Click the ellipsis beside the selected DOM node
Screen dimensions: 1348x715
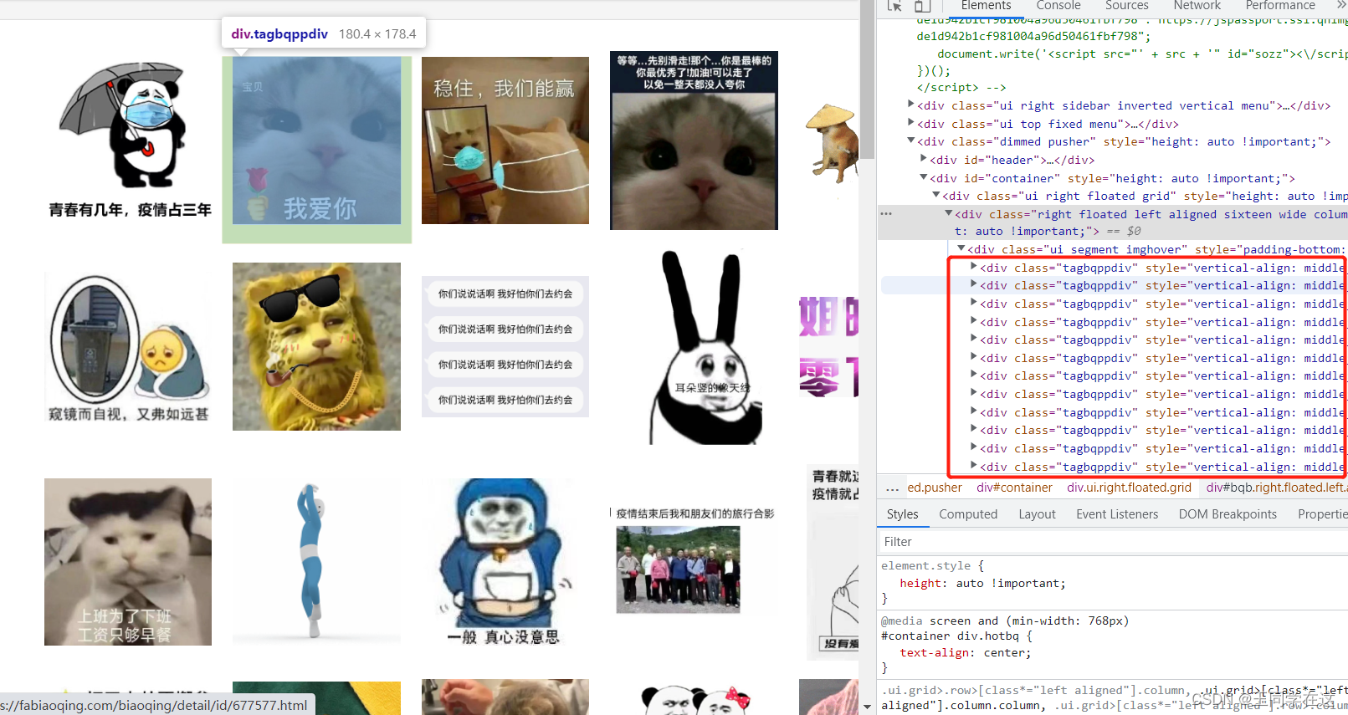tap(886, 214)
